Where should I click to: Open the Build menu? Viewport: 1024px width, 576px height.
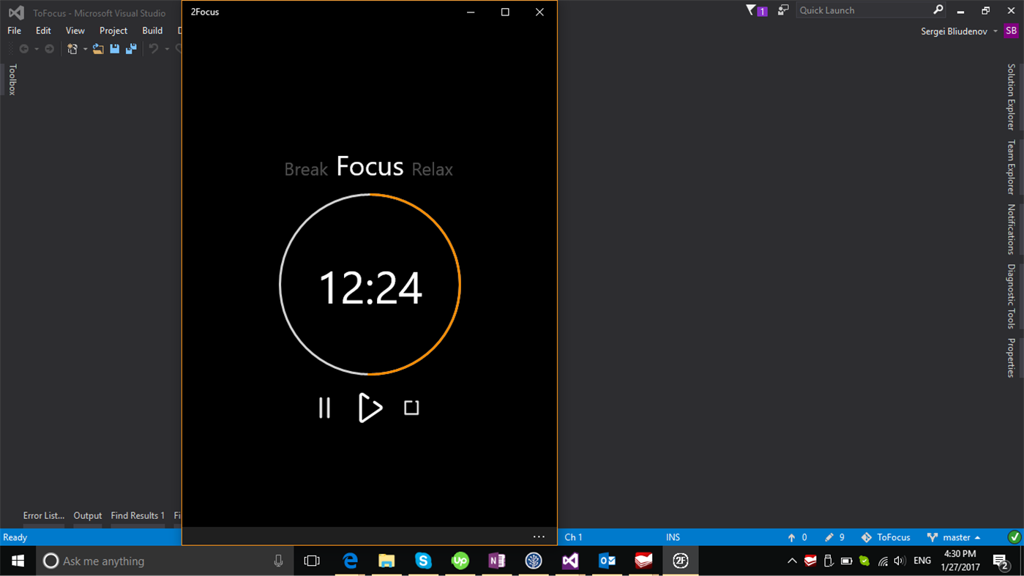[152, 30]
